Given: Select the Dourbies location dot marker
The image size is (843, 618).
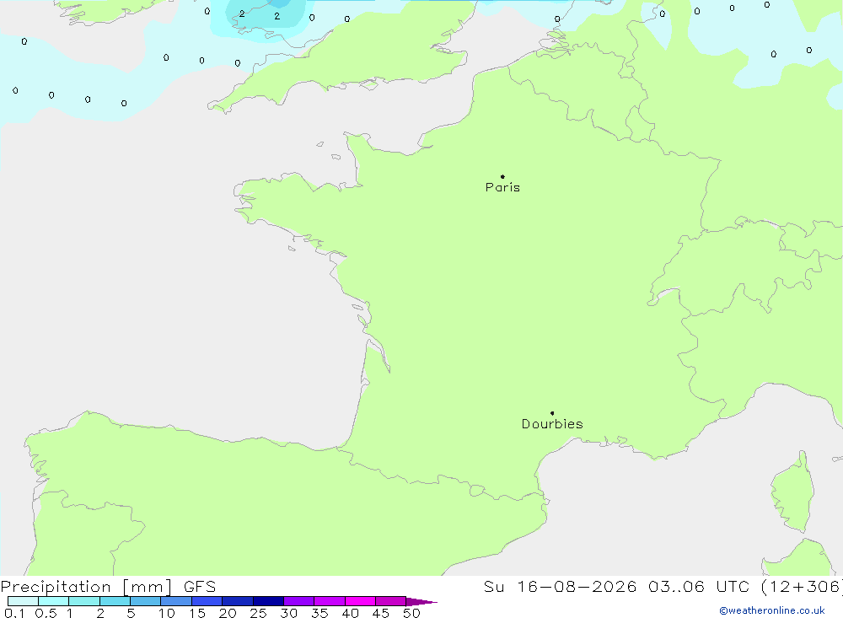Looking at the screenshot, I should coord(552,413).
